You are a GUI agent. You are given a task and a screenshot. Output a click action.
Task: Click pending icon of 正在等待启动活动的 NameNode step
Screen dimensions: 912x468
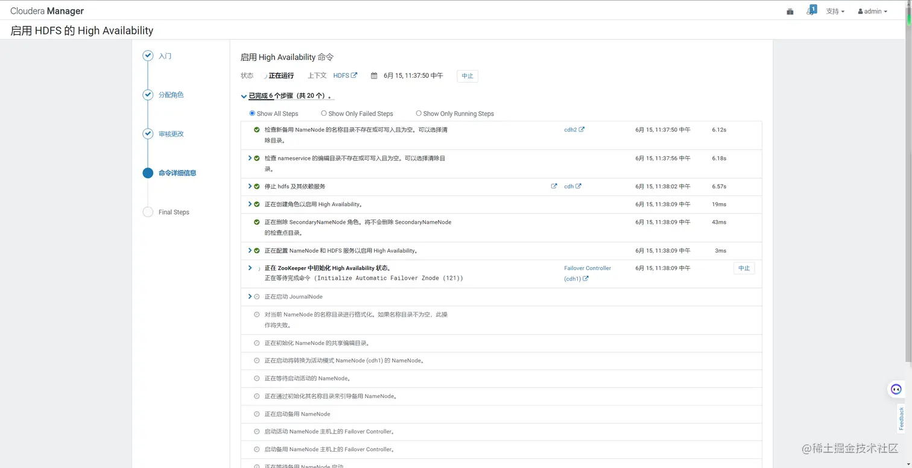(257, 379)
